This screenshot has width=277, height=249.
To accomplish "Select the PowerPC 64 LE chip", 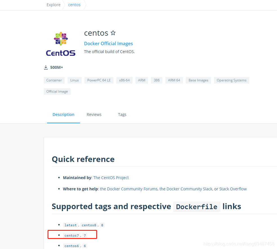I will [99, 80].
